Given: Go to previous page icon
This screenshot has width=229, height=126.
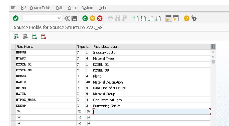Looking at the screenshot, I should click(x=143, y=18).
